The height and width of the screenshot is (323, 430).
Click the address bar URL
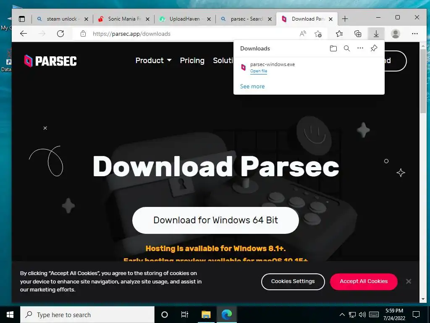(x=131, y=34)
